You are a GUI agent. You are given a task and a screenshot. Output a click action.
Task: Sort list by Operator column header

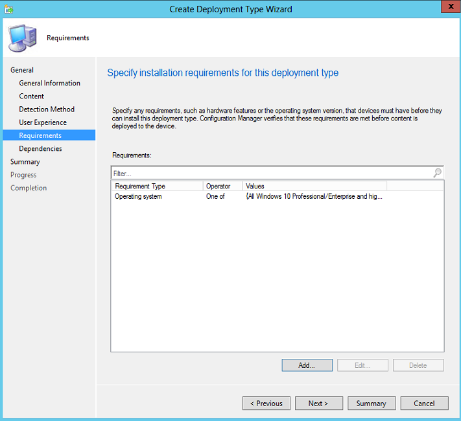222,186
